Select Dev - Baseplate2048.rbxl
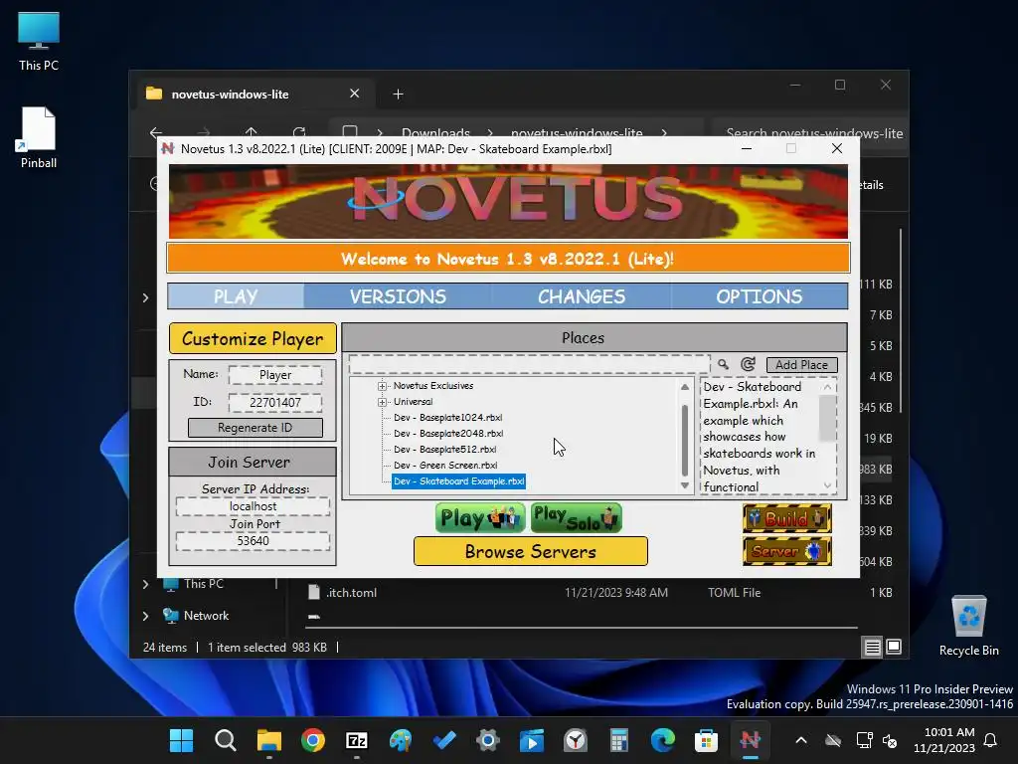The image size is (1018, 764). click(x=448, y=434)
